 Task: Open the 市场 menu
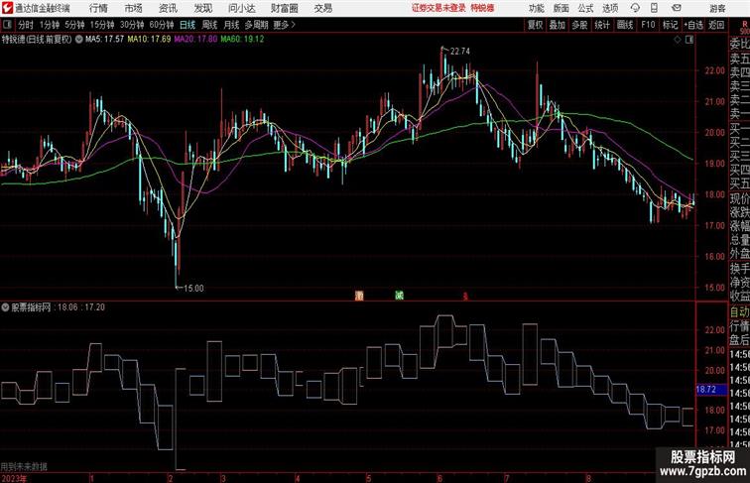(x=134, y=8)
